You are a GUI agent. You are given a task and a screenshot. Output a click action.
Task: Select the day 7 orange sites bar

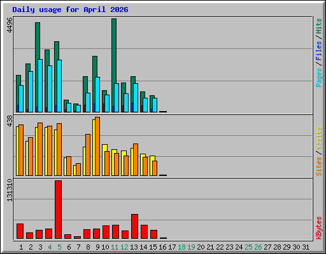pyautogui.click(x=78, y=170)
